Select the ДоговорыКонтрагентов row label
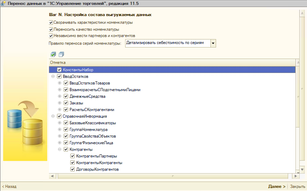The height and width of the screenshot is (191, 307). (x=97, y=169)
